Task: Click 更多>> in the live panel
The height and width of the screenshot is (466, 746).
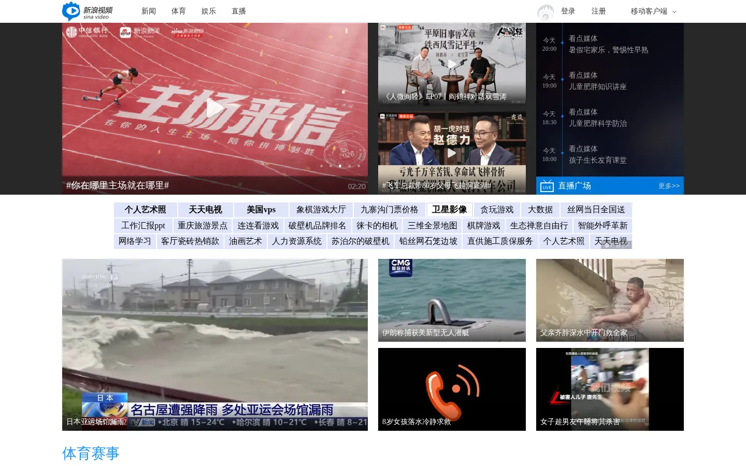Action: 669,186
